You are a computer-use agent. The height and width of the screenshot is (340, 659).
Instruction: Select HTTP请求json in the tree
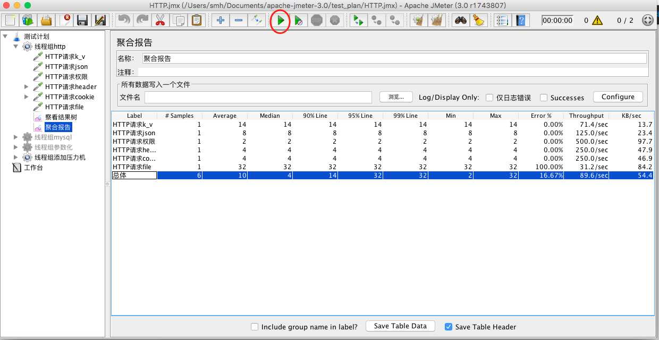click(66, 67)
